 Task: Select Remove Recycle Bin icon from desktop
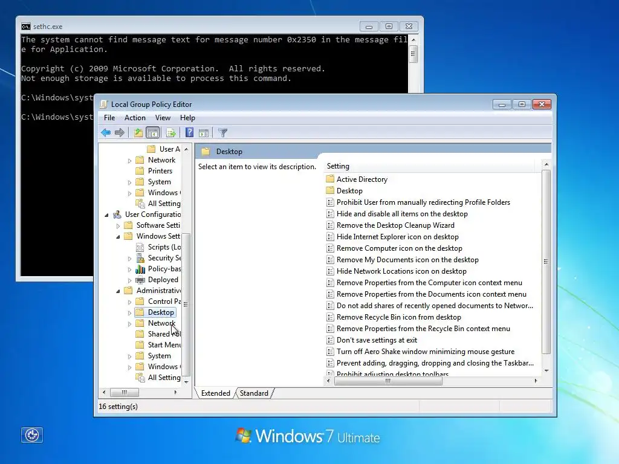(x=399, y=317)
